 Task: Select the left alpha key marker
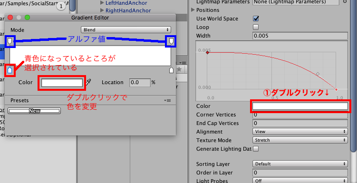pyautogui.click(x=10, y=41)
